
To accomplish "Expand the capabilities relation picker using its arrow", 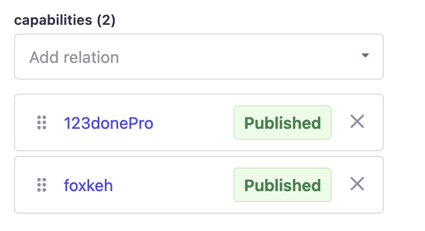I will pos(365,55).
